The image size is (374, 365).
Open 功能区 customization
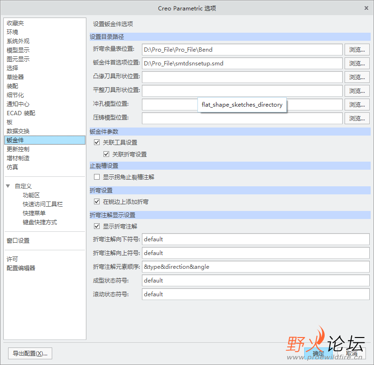(31, 195)
